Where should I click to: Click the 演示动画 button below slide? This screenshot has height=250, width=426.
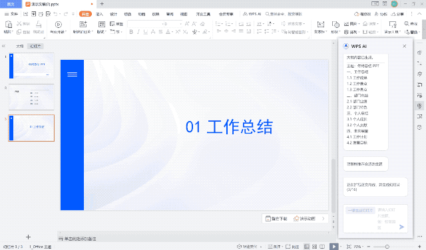coord(304,219)
